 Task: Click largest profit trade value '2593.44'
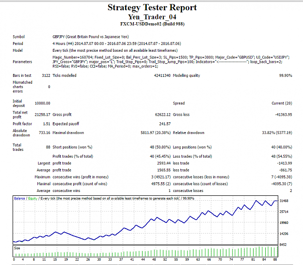tap(164, 163)
